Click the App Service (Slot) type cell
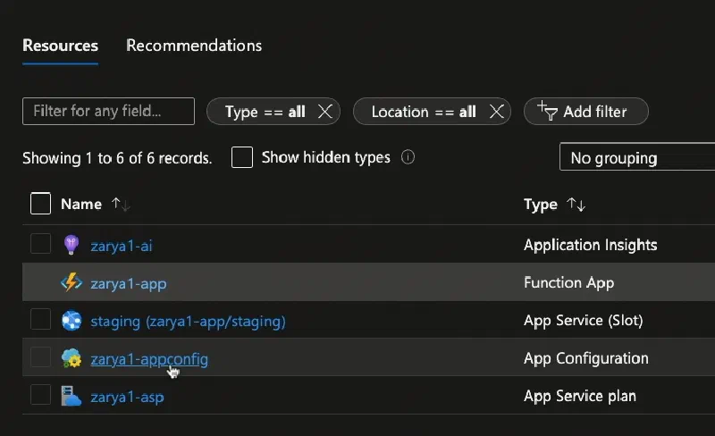The width and height of the screenshot is (715, 436). 584,321
